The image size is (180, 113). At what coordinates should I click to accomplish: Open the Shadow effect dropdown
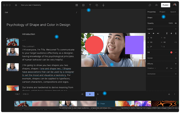pos(152,68)
